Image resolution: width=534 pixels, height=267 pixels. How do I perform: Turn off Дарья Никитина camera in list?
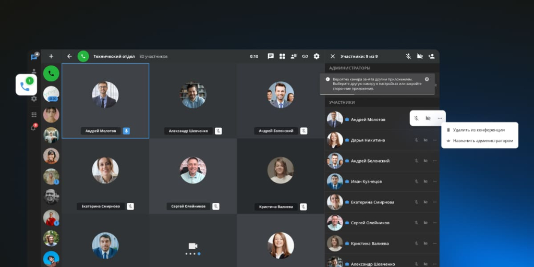426,140
